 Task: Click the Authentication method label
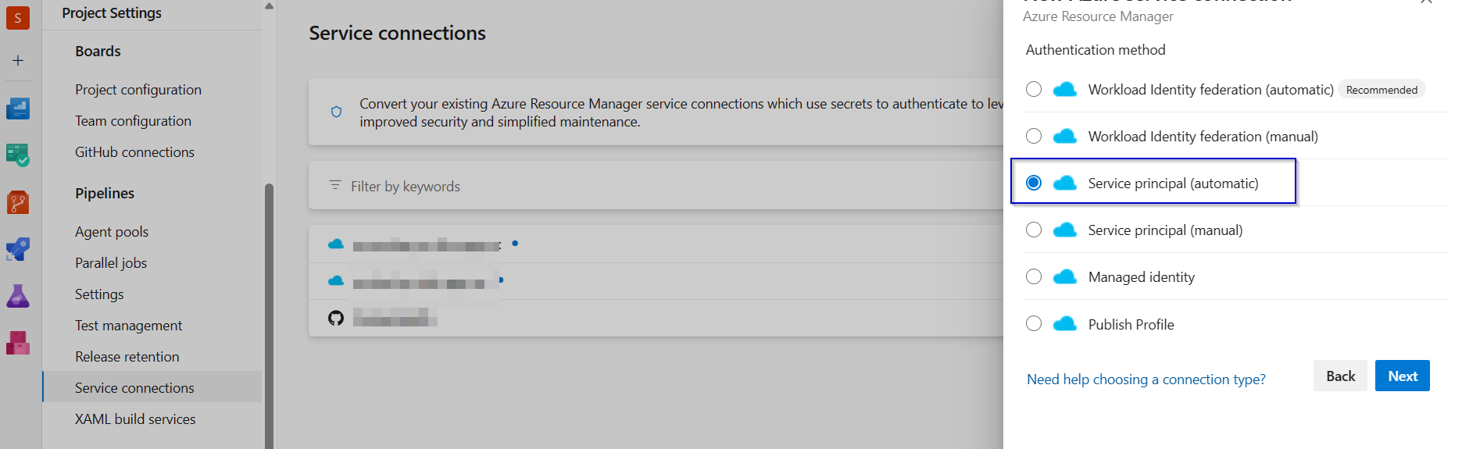tap(1096, 50)
